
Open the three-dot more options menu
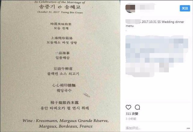click(x=188, y=128)
